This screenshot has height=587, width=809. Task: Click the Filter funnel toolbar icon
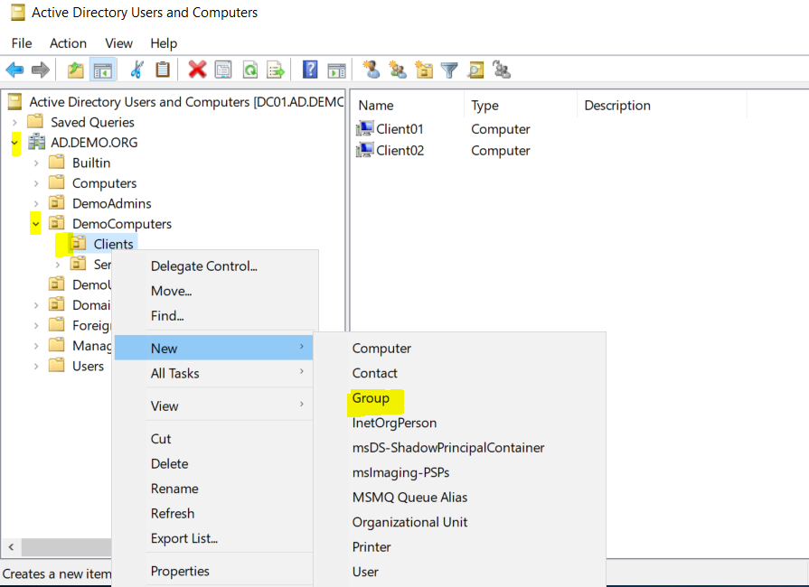click(x=449, y=70)
